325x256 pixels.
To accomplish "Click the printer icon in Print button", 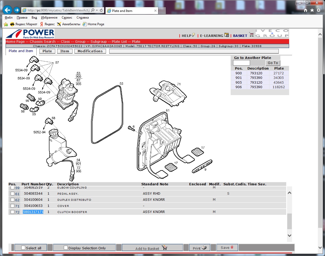I will coord(204,248).
